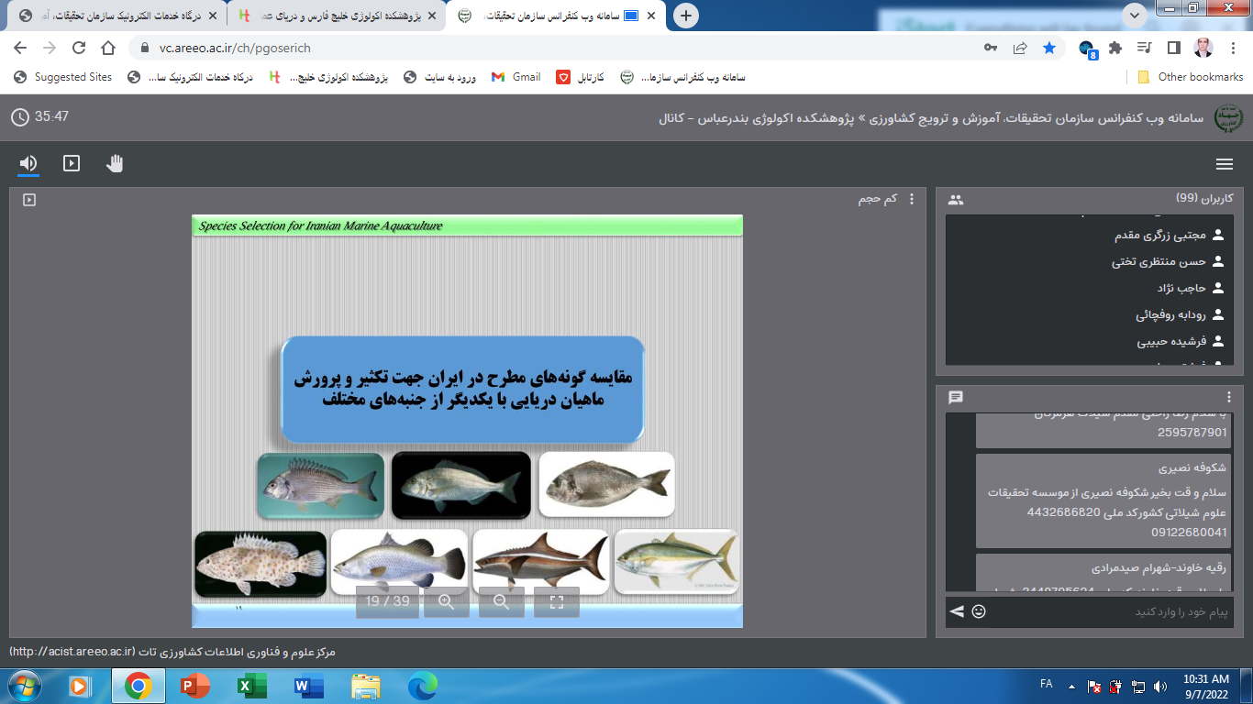
Task: Open presentation panel three-dot options menu
Action: 911,199
